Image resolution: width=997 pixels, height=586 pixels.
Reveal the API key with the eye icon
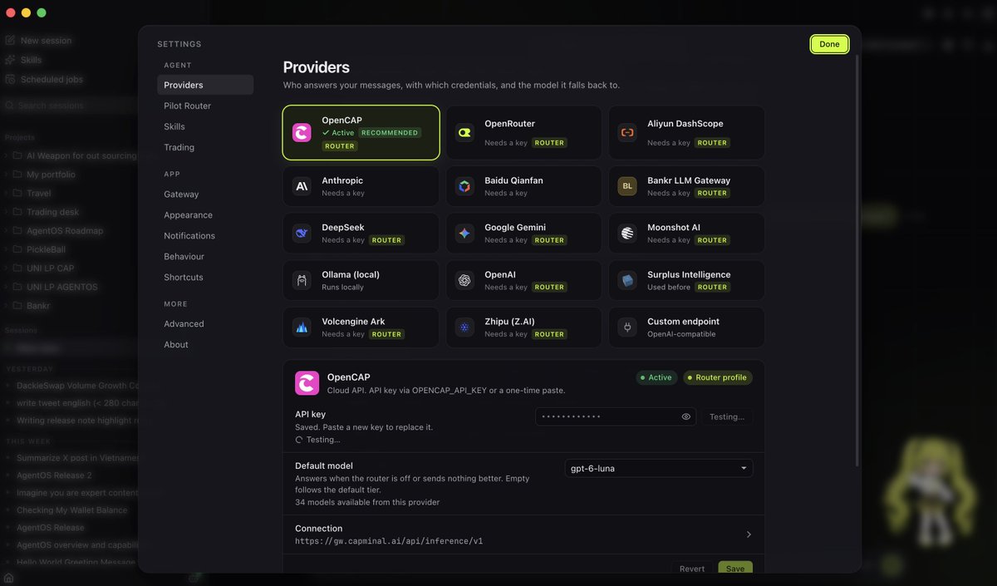[x=686, y=416]
